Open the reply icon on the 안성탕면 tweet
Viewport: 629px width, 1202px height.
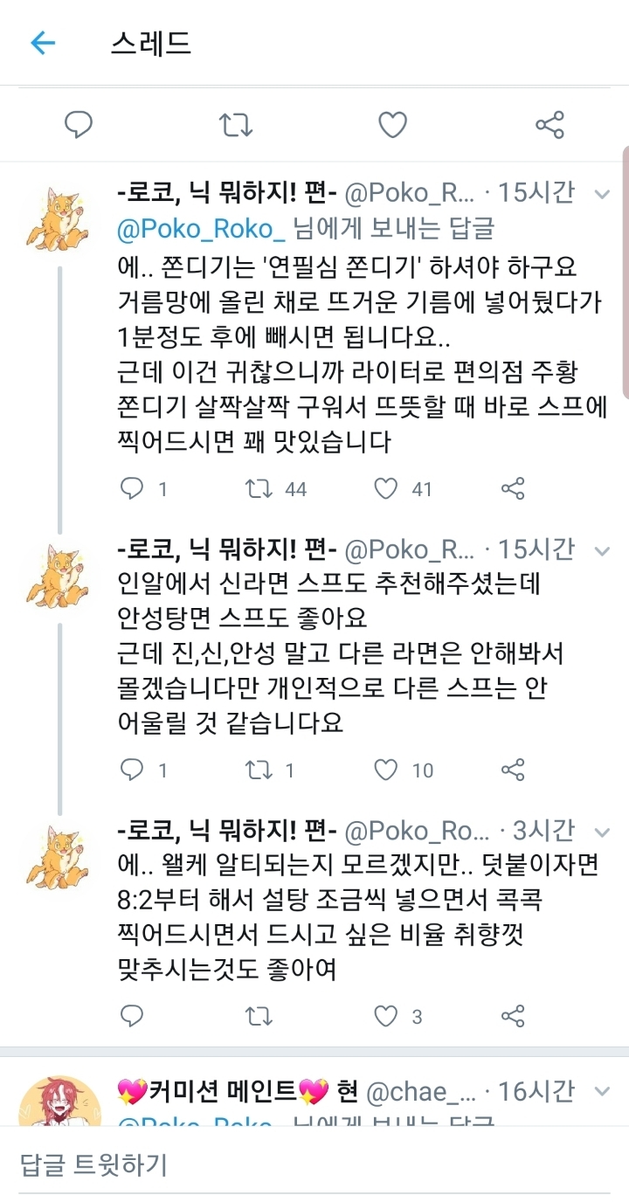[132, 770]
